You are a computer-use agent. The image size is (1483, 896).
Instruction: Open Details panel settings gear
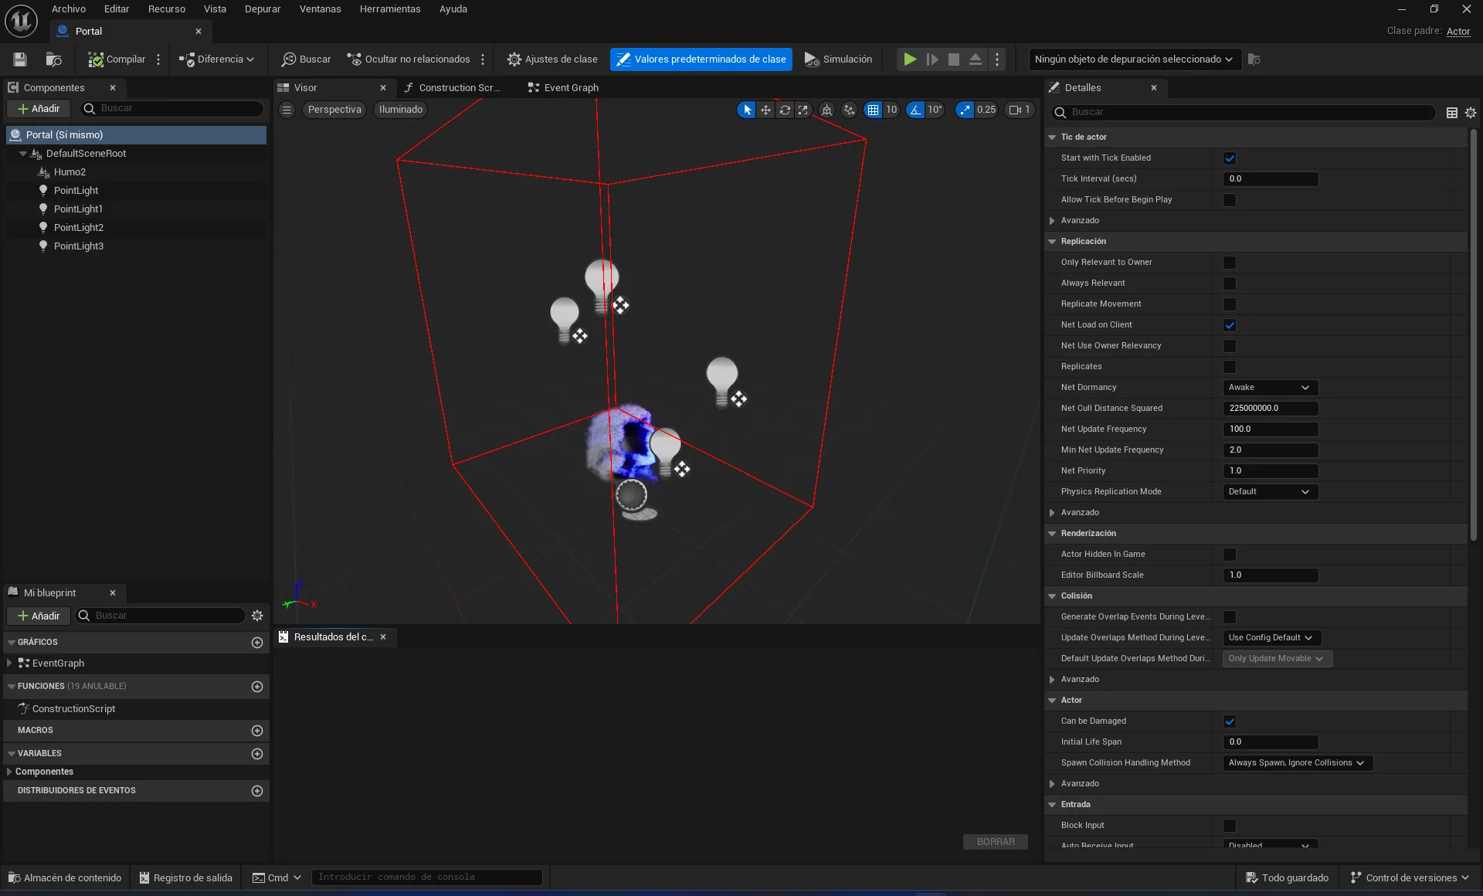pyautogui.click(x=1471, y=113)
